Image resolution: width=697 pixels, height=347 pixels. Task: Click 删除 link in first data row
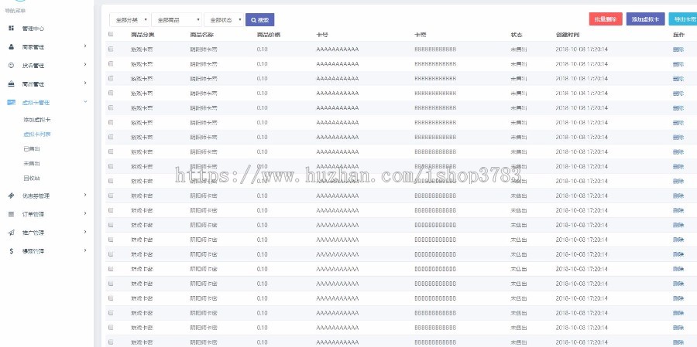click(678, 49)
